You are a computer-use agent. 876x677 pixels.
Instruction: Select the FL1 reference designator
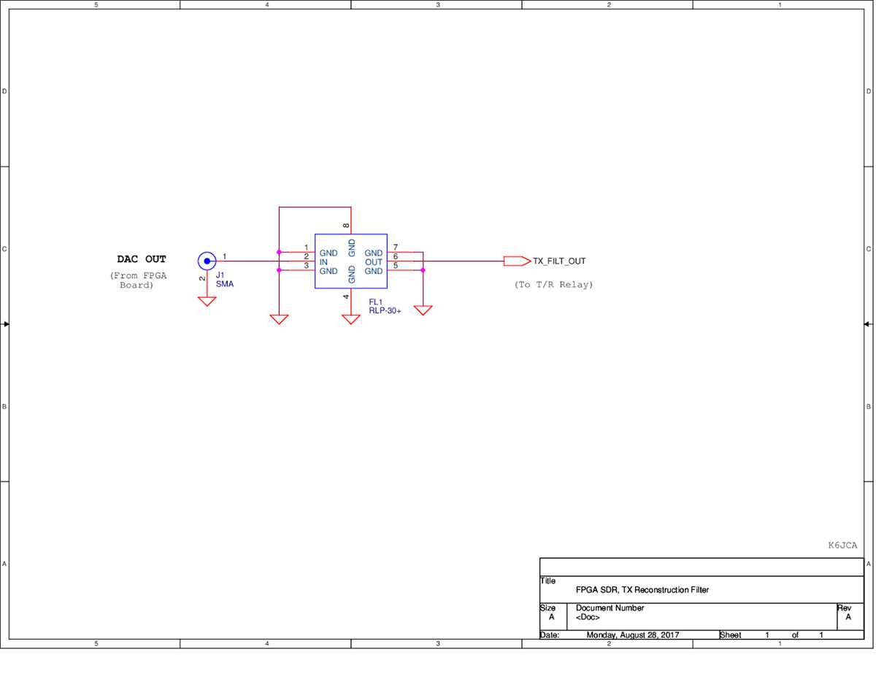pyautogui.click(x=375, y=302)
